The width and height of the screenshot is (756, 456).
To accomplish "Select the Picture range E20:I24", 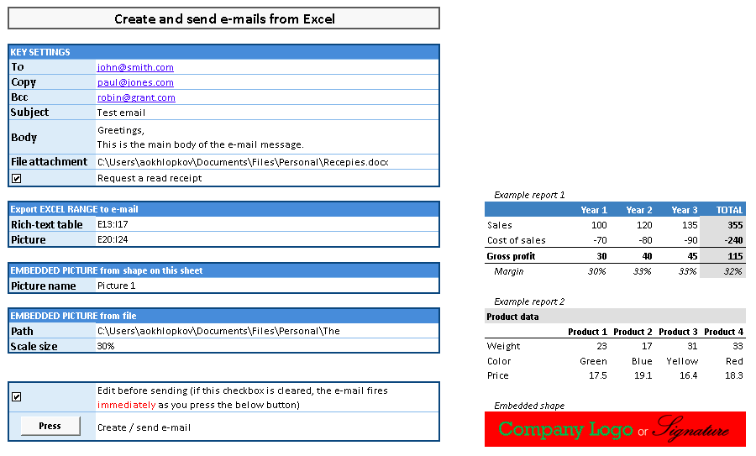I will pyautogui.click(x=267, y=239).
